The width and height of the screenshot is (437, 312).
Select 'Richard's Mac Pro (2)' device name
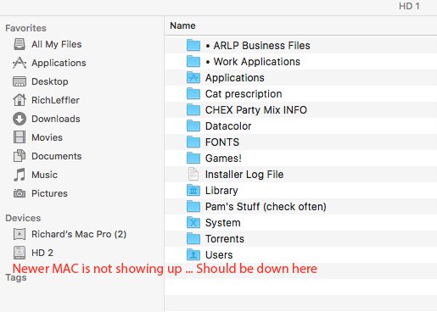coord(79,234)
